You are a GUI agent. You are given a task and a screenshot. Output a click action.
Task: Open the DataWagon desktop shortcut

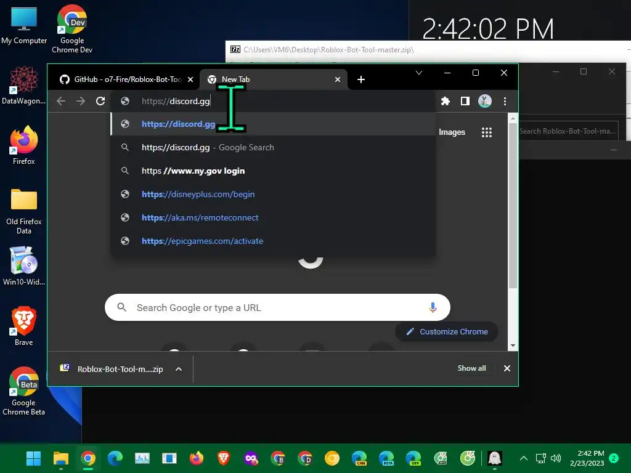pyautogui.click(x=24, y=86)
